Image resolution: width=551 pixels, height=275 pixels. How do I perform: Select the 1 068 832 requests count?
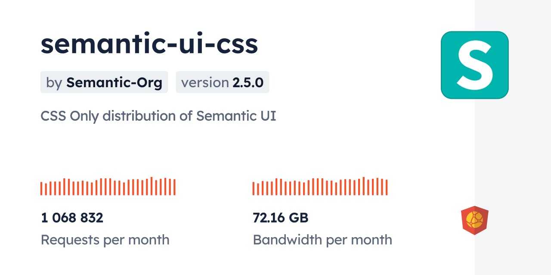click(x=72, y=218)
